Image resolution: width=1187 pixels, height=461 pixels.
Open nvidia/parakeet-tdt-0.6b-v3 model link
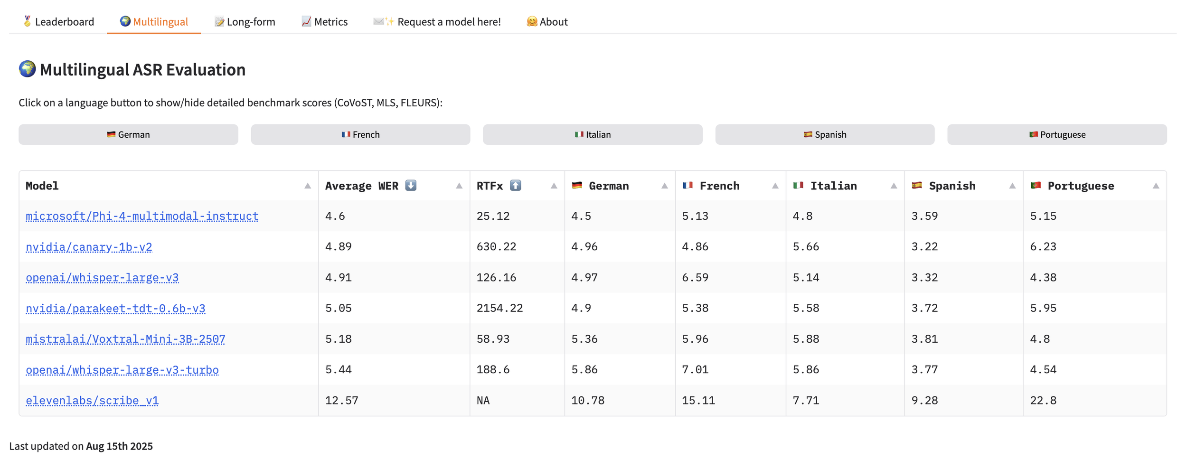click(x=115, y=308)
